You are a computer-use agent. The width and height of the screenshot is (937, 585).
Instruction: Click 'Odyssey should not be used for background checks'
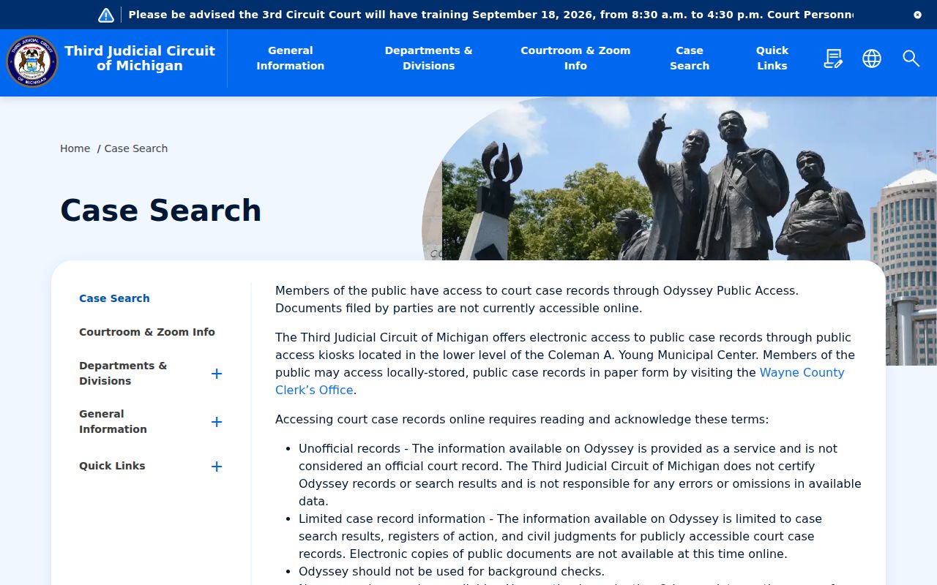(452, 571)
